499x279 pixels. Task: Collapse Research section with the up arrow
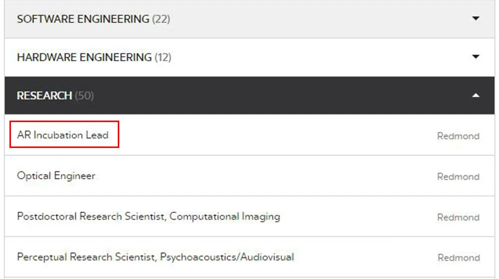[476, 95]
